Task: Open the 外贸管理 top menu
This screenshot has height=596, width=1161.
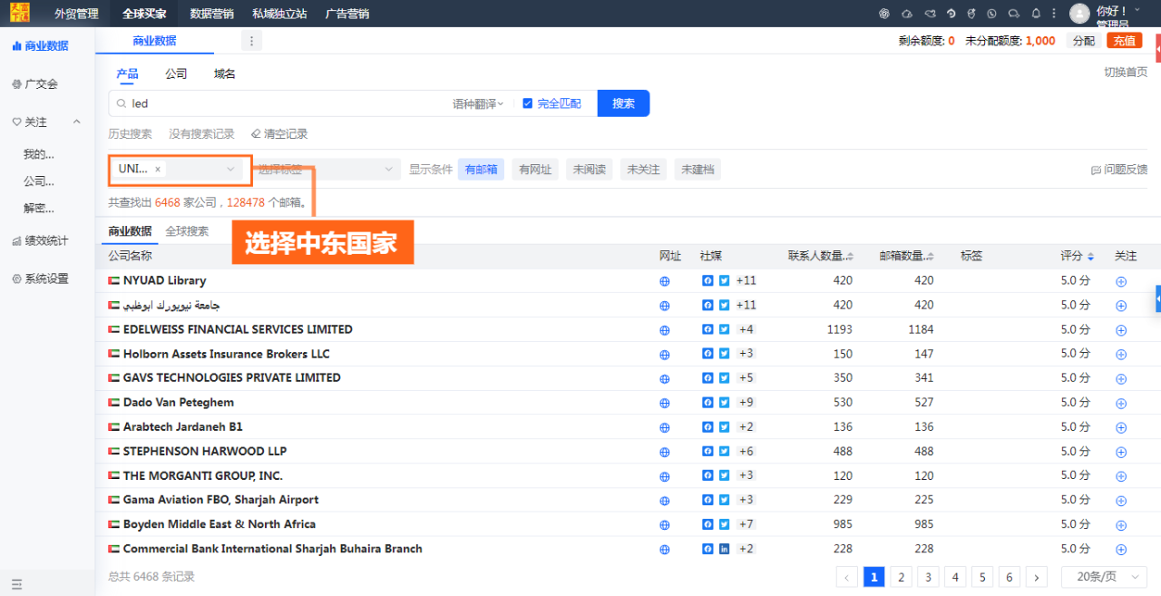Action: (x=76, y=14)
